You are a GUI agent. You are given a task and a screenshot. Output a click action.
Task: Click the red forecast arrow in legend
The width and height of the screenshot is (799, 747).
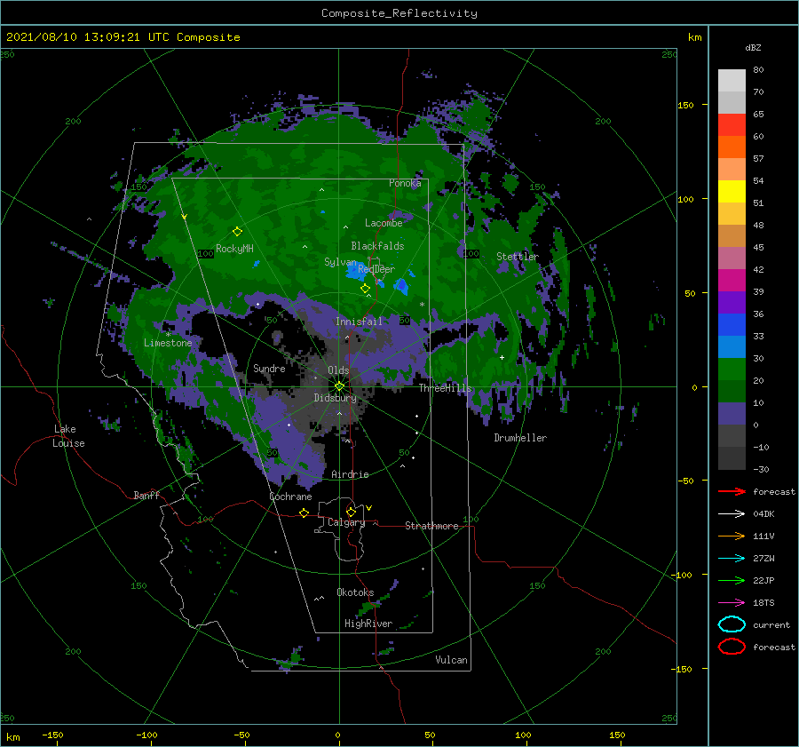[x=732, y=491]
